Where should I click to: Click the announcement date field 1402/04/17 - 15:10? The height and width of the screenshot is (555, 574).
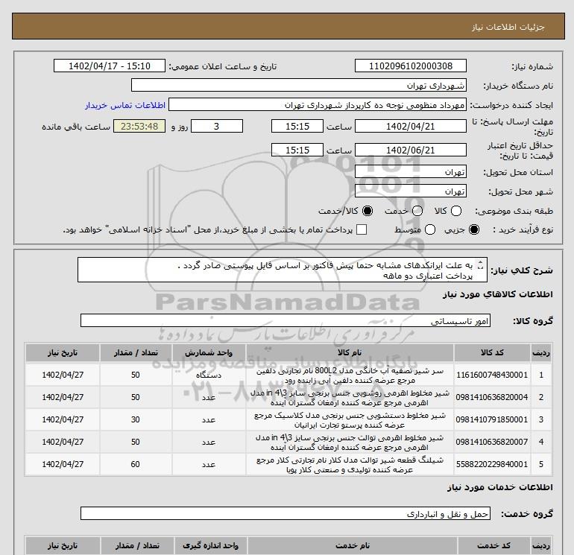[x=110, y=66]
